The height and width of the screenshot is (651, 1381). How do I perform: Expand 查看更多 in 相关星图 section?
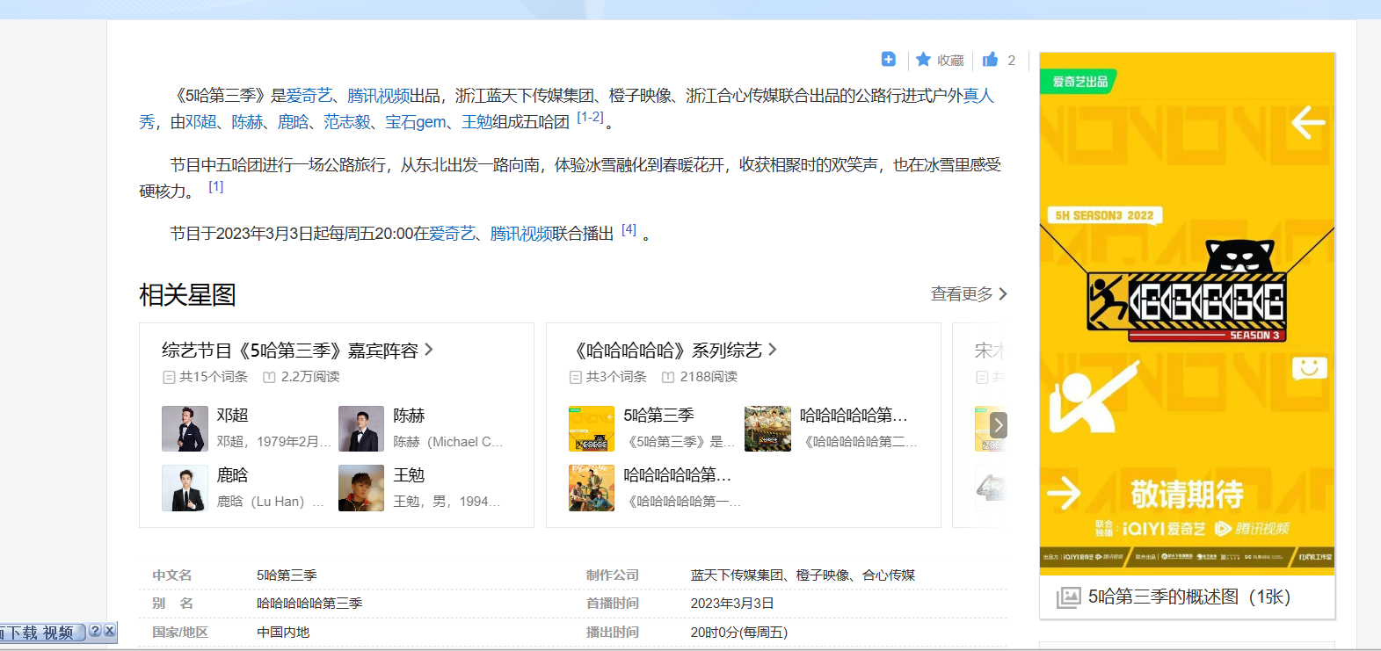coord(969,294)
